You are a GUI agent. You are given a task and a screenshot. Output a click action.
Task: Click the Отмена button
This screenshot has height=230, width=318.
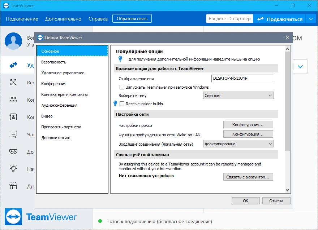click(276, 201)
